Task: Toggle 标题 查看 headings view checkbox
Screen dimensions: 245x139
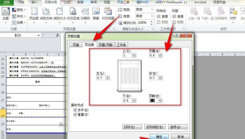Action: (x=174, y=16)
